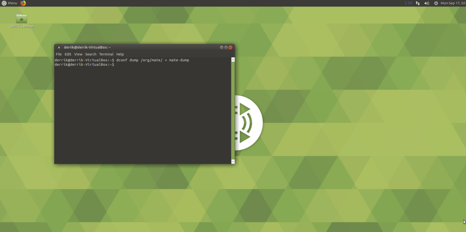
Task: Launch Firefox from the top panel
Action: [23, 3]
